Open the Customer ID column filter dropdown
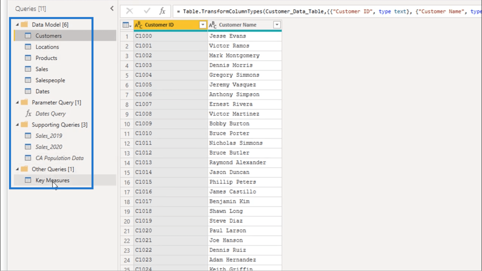The height and width of the screenshot is (271, 482). tap(203, 25)
